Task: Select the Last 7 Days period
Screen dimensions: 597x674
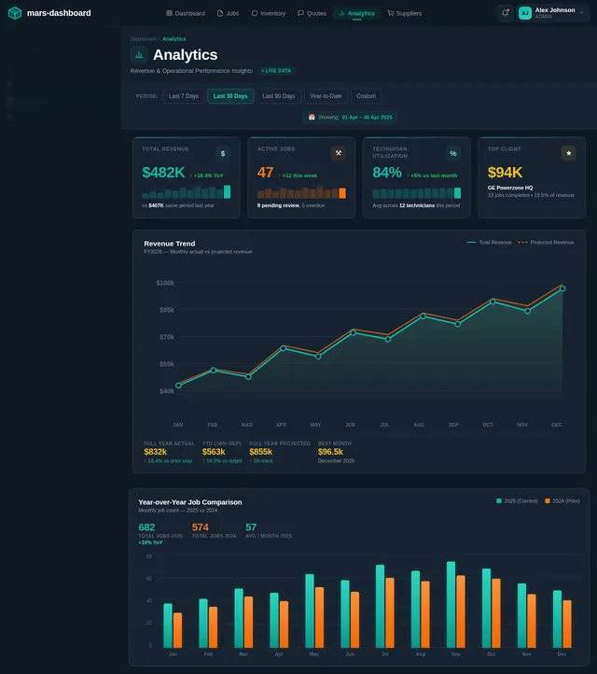Action: 184,96
